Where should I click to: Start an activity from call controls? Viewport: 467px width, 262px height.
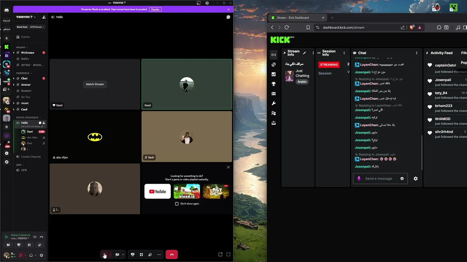(x=142, y=255)
